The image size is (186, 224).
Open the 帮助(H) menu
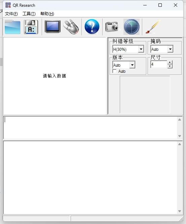[x=47, y=14]
